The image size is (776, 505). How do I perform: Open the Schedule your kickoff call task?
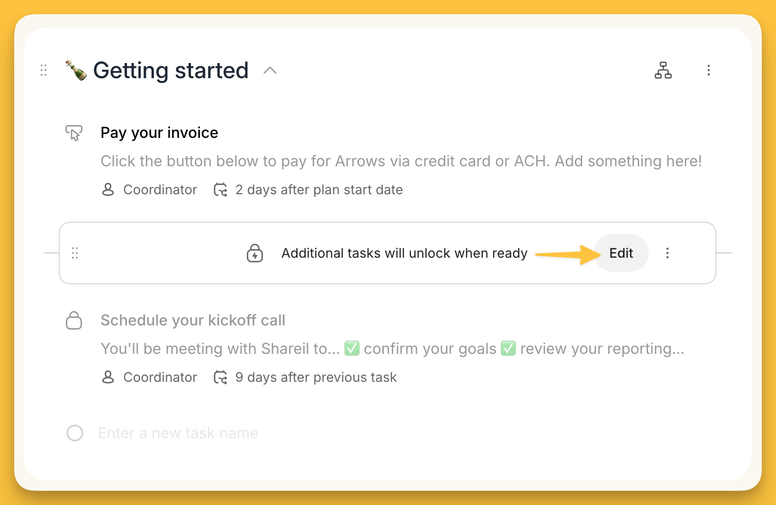(193, 320)
